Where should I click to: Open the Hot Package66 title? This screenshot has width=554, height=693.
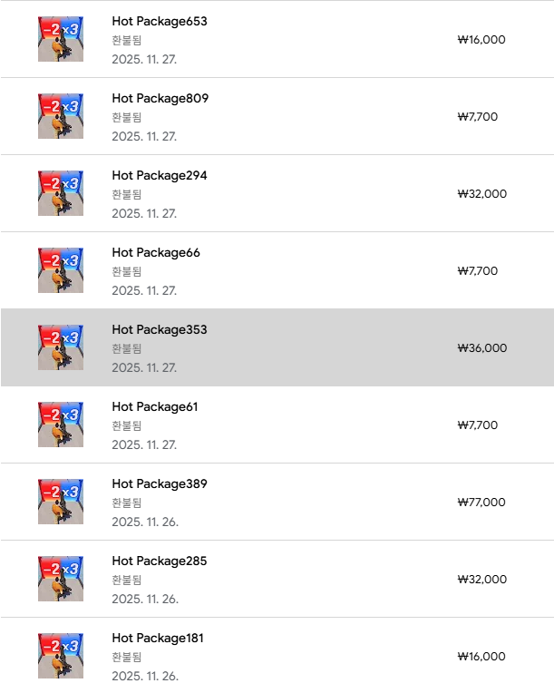[x=156, y=252]
